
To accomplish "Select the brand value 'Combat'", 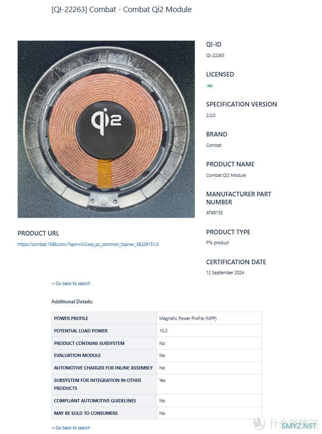I will (214, 145).
